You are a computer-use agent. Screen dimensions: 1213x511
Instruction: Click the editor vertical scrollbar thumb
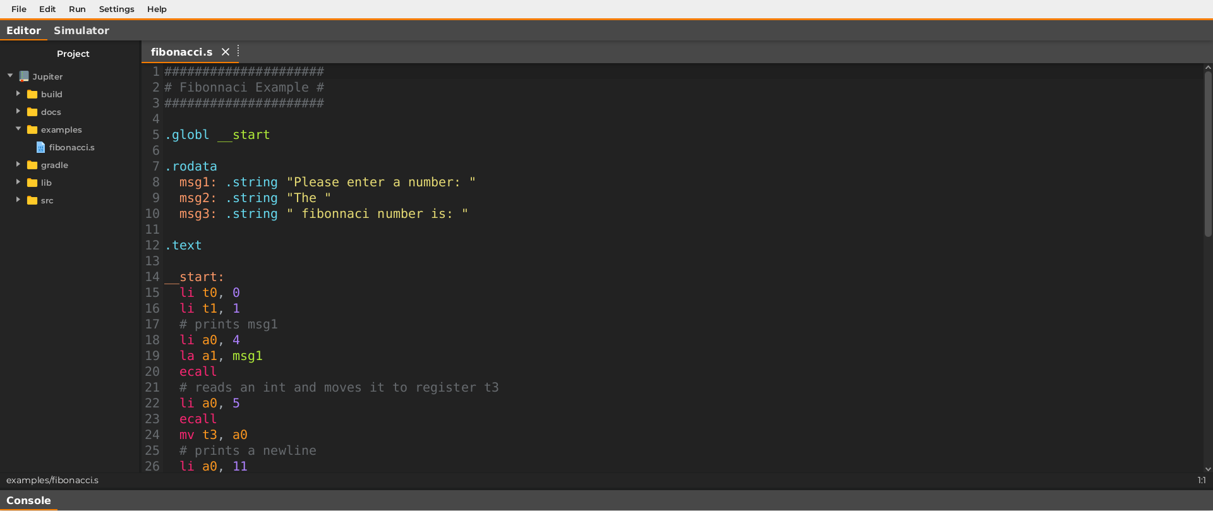[1208, 153]
